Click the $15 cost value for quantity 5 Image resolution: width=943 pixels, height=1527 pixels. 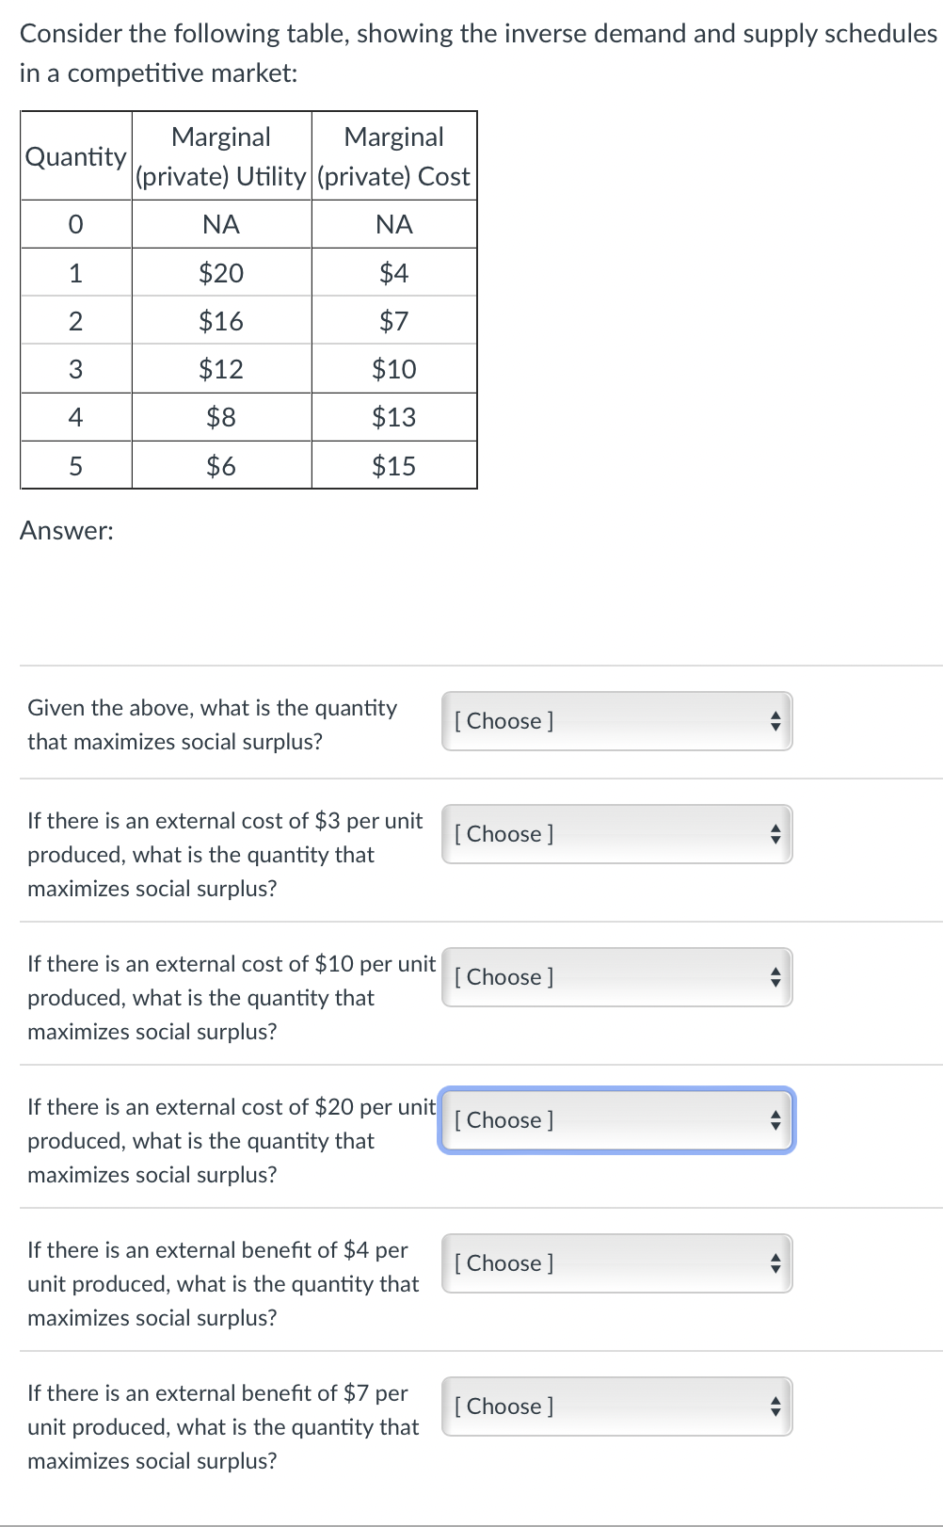pos(394,465)
